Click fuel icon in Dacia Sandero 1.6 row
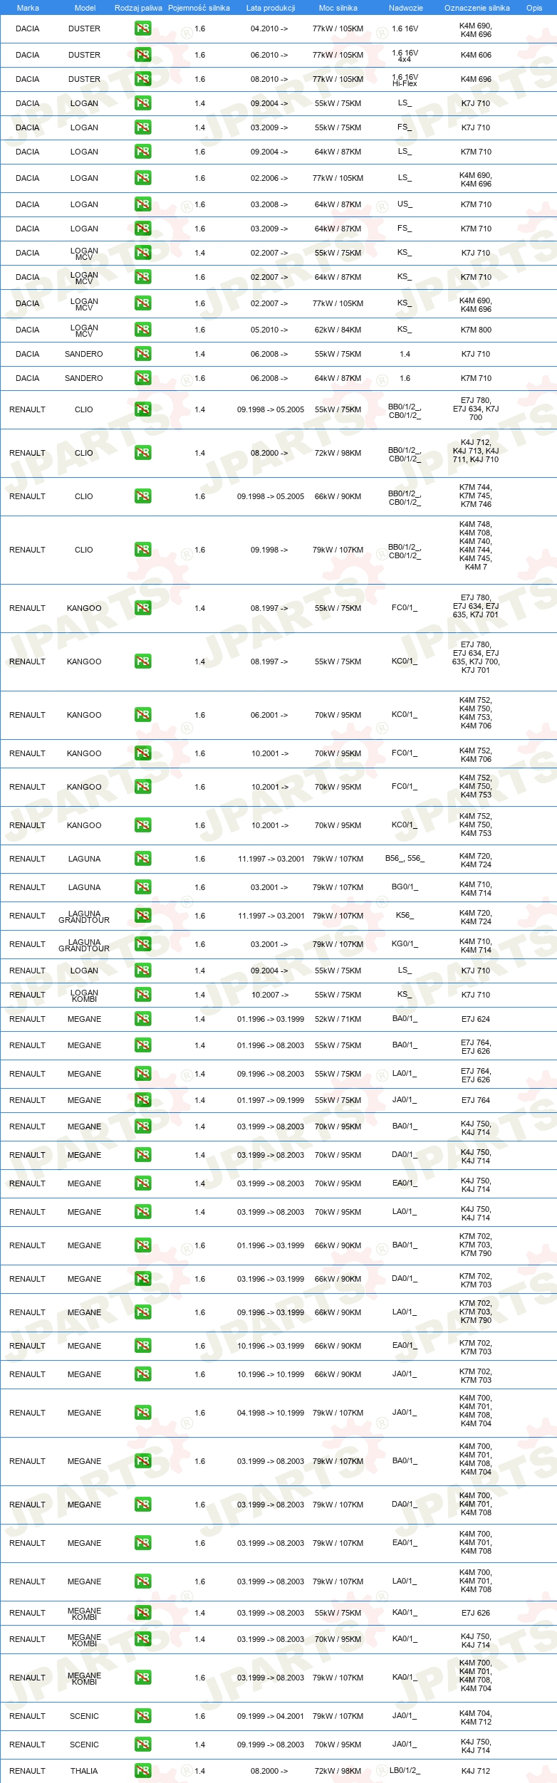 pyautogui.click(x=142, y=378)
